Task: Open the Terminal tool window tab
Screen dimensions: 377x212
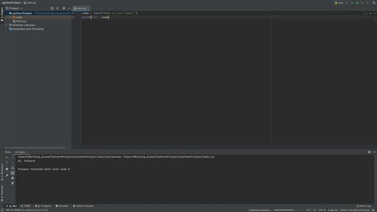Action: point(62,206)
